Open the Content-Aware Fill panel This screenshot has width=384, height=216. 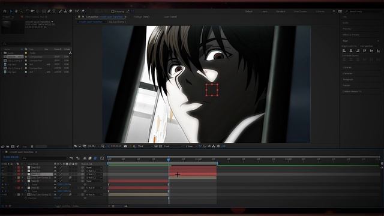point(352,91)
